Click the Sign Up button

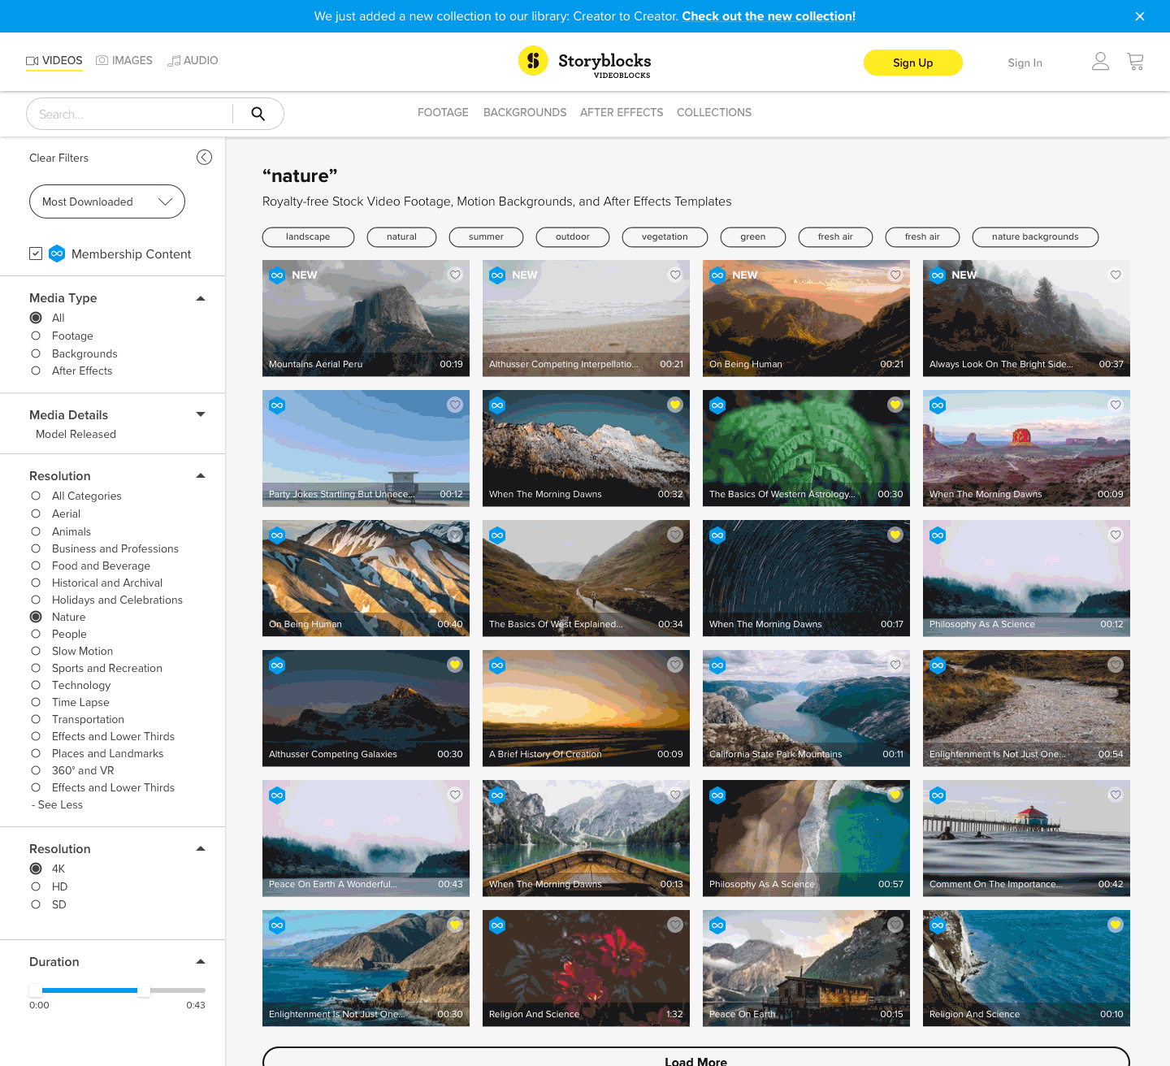[913, 63]
